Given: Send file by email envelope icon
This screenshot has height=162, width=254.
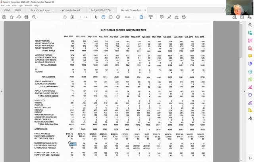Looking at the screenshot, I should tap(242, 17).
